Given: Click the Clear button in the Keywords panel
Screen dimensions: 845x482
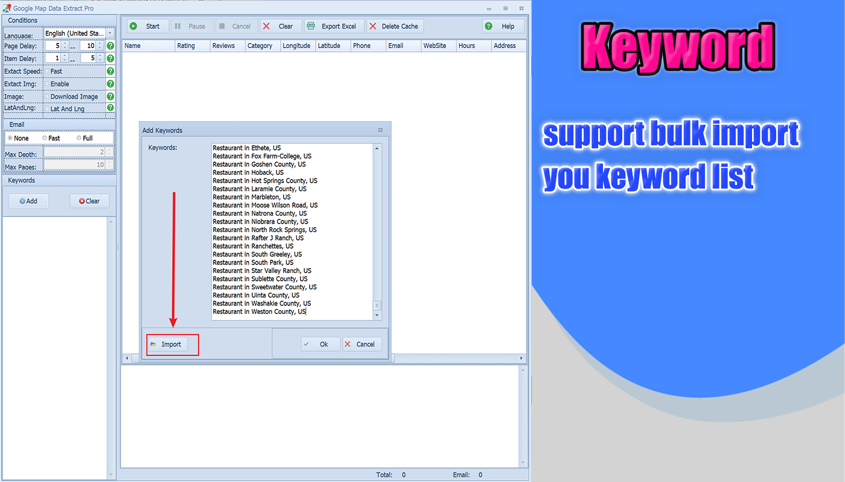Looking at the screenshot, I should [x=89, y=201].
